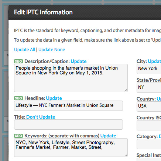Click the Headline text field
Viewport: 161px width, 161px height.
point(68,106)
